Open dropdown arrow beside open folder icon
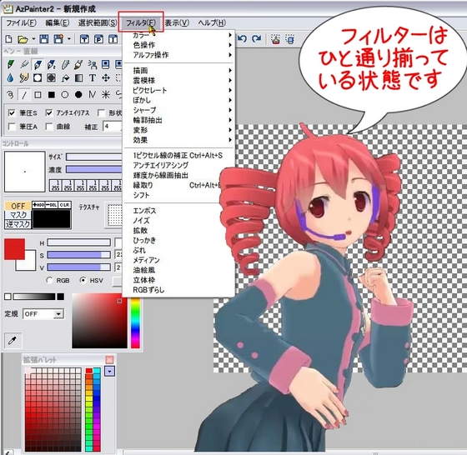The width and height of the screenshot is (467, 455). point(33,39)
